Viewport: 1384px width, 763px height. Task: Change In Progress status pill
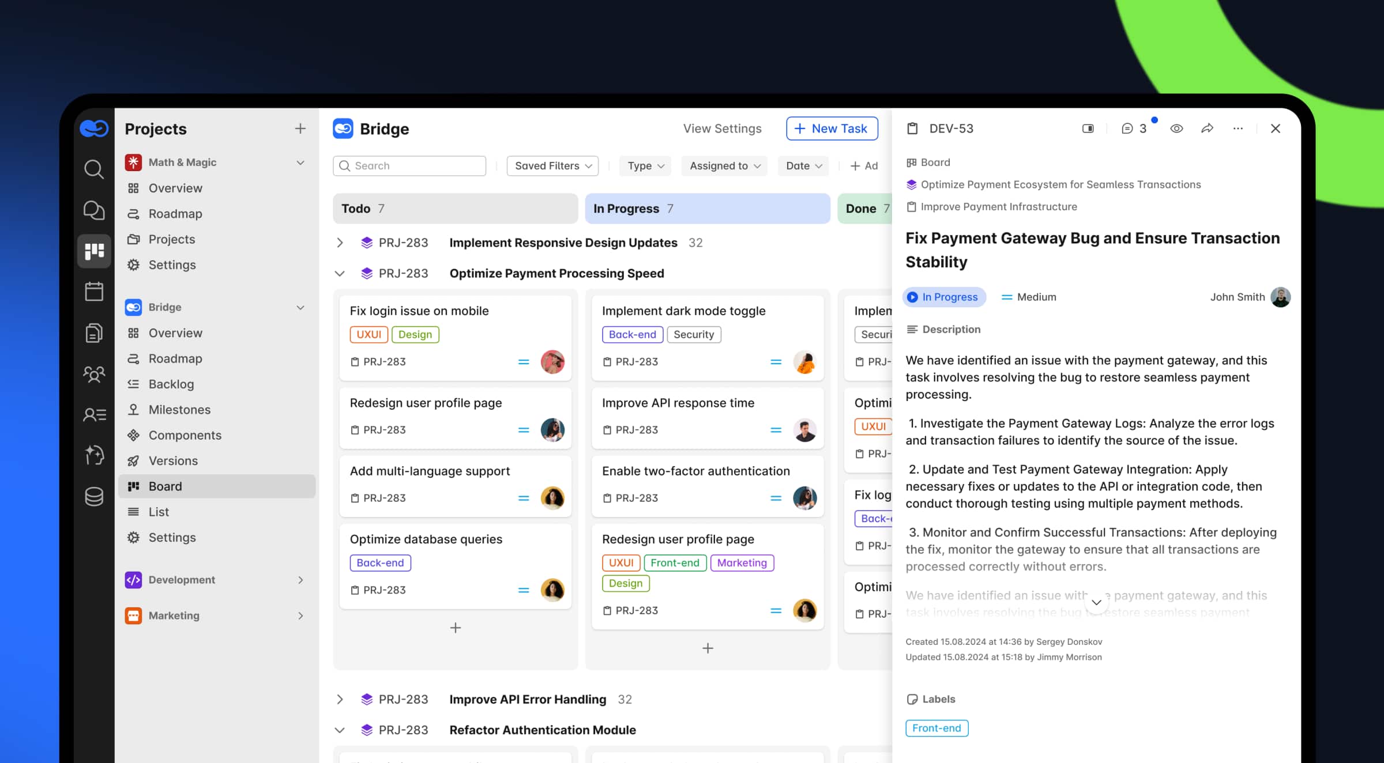pos(944,297)
